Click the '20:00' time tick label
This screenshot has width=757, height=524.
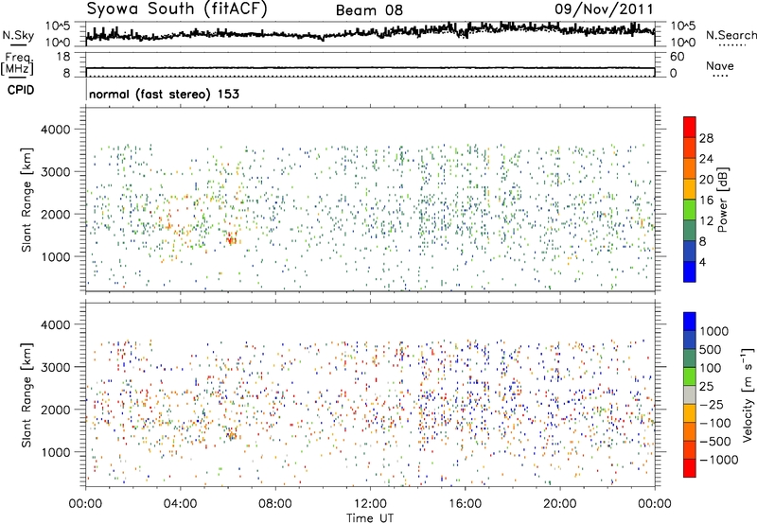click(x=559, y=504)
